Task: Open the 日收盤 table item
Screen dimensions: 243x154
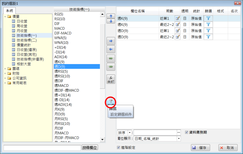Action: 22,21
